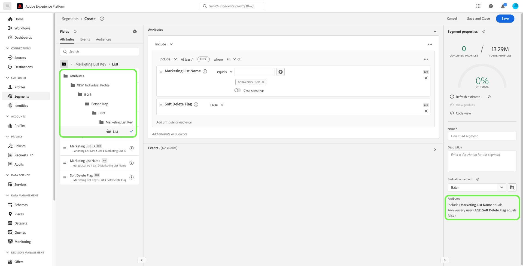Click the folder breadcrumb root icon
This screenshot has height=266, width=523.
click(64, 64)
